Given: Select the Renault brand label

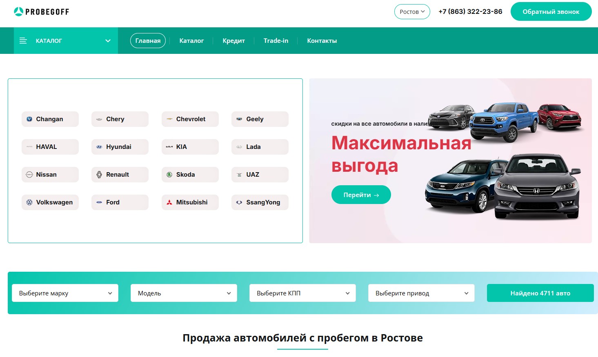Looking at the screenshot, I should [x=118, y=175].
